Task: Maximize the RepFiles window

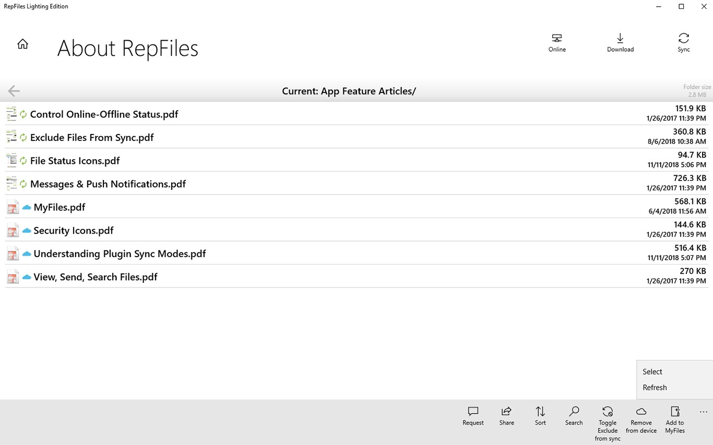Action: [681, 6]
